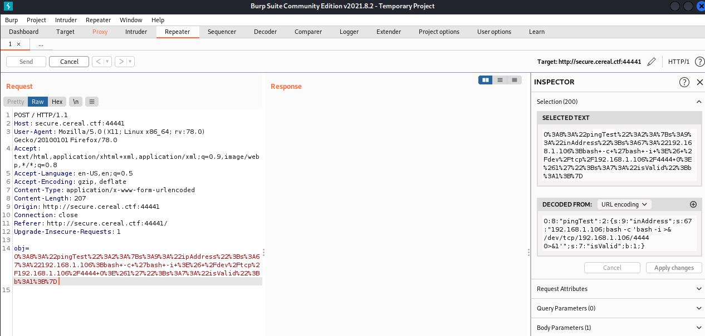
Task: Grab the Inspector panel divider handle
Action: click(x=528, y=252)
